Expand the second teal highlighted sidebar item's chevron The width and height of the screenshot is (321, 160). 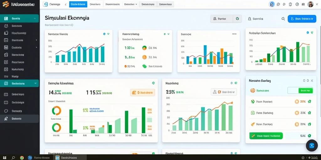pos(35,83)
